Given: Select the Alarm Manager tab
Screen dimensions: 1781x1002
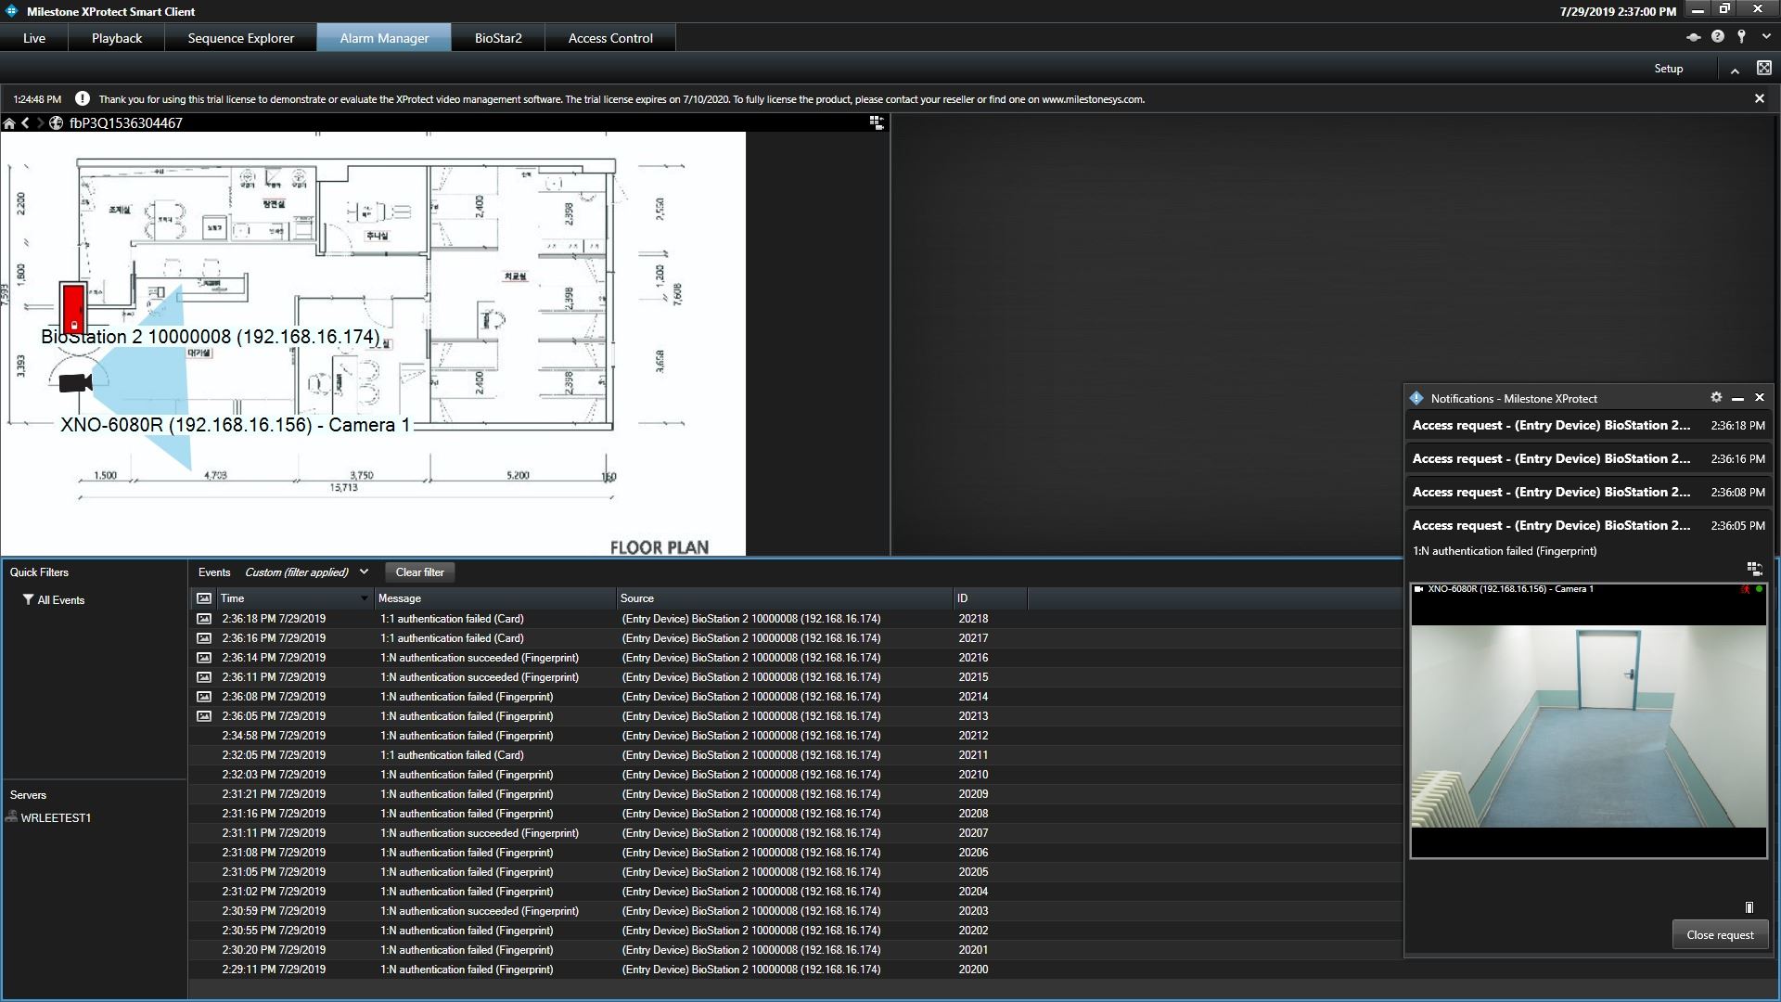Looking at the screenshot, I should 384,38.
